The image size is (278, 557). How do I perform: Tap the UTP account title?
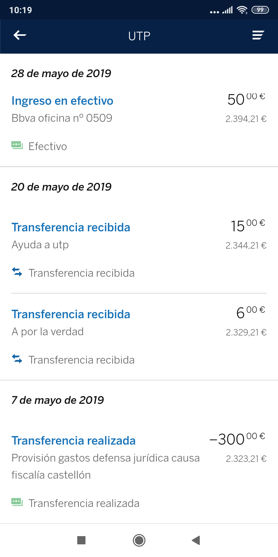139,36
